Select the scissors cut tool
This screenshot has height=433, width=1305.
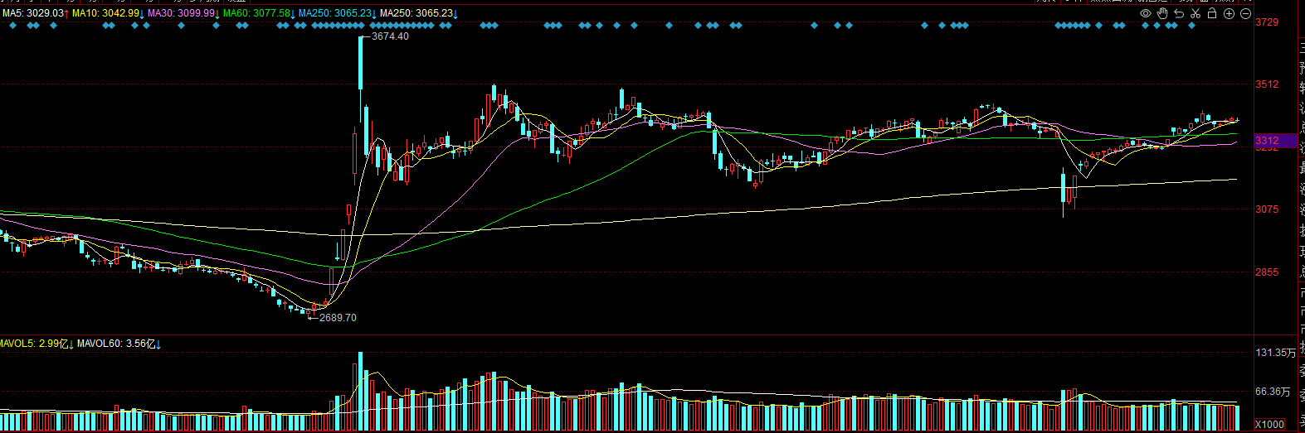coord(1195,14)
